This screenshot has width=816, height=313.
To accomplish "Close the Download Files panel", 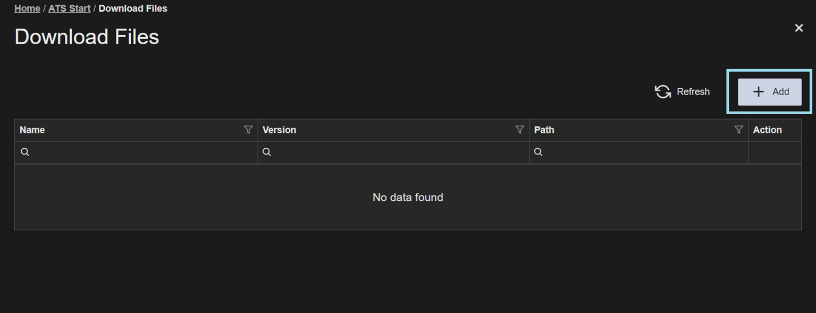I will (x=799, y=28).
